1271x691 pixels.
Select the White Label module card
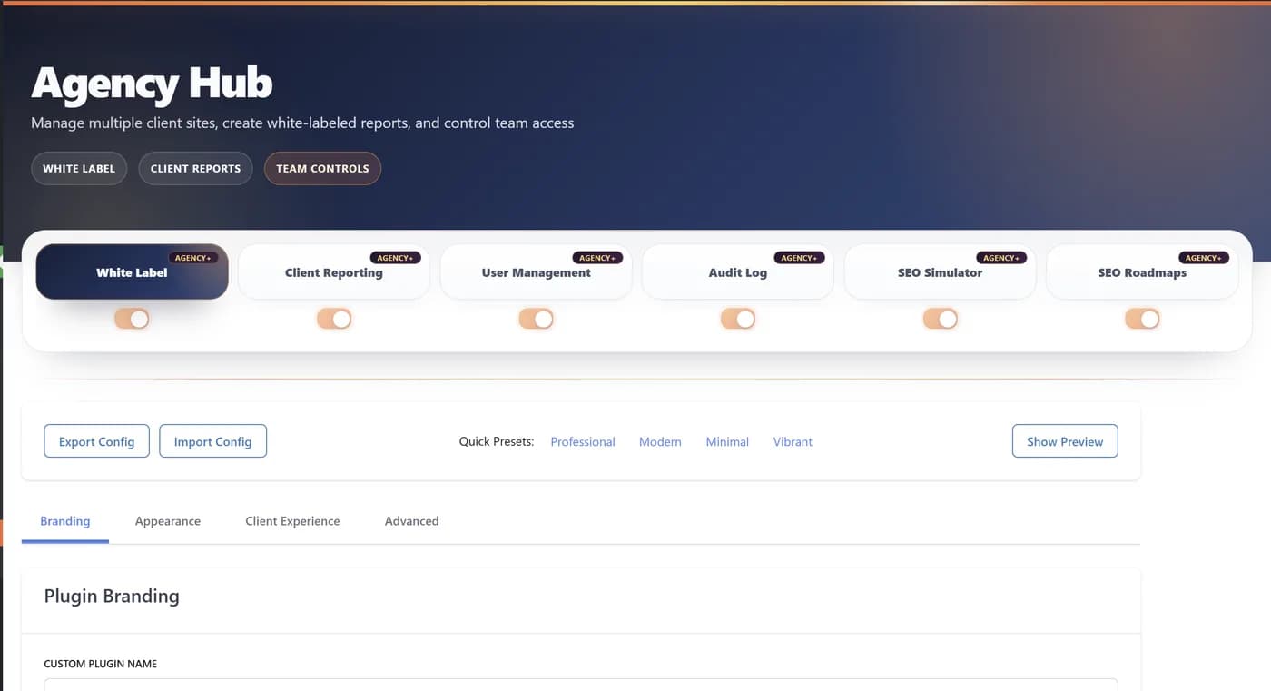point(132,271)
